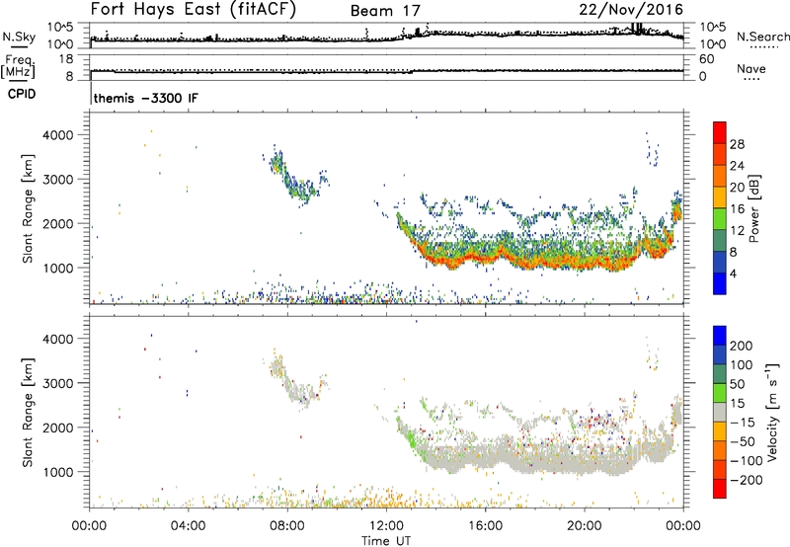Click the '12:00' time axis tick label

tap(386, 526)
